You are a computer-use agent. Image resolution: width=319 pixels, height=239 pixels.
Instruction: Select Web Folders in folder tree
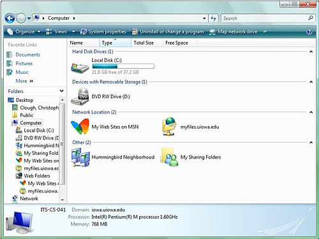click(x=37, y=176)
